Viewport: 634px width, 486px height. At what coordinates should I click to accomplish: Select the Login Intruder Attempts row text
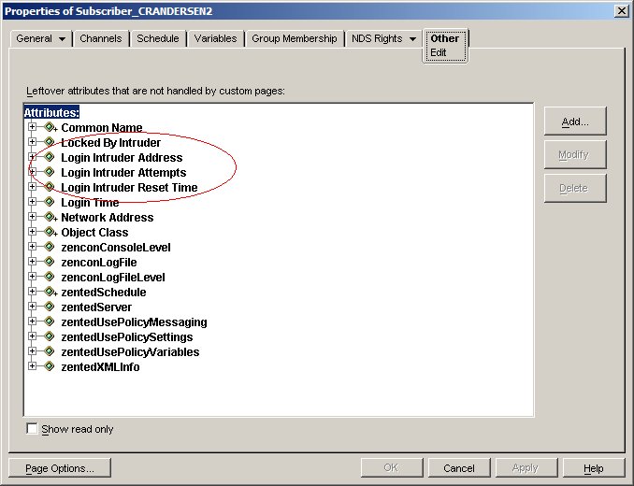tap(123, 173)
